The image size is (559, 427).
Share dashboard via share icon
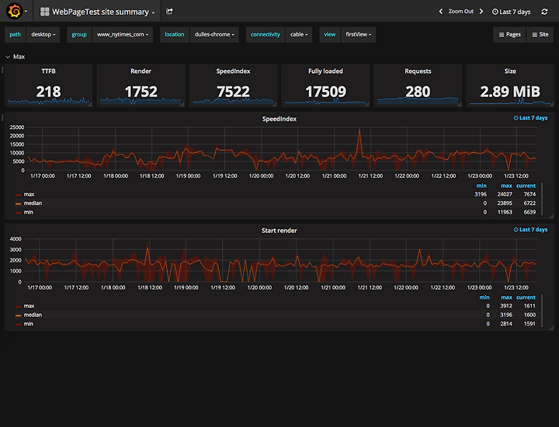click(x=169, y=12)
